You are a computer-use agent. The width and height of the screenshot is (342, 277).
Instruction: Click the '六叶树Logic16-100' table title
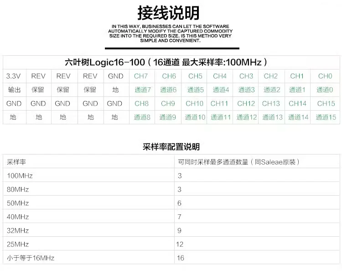(166, 62)
